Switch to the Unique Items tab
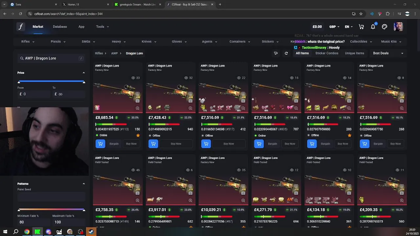This screenshot has width=420, height=236. 354,53
